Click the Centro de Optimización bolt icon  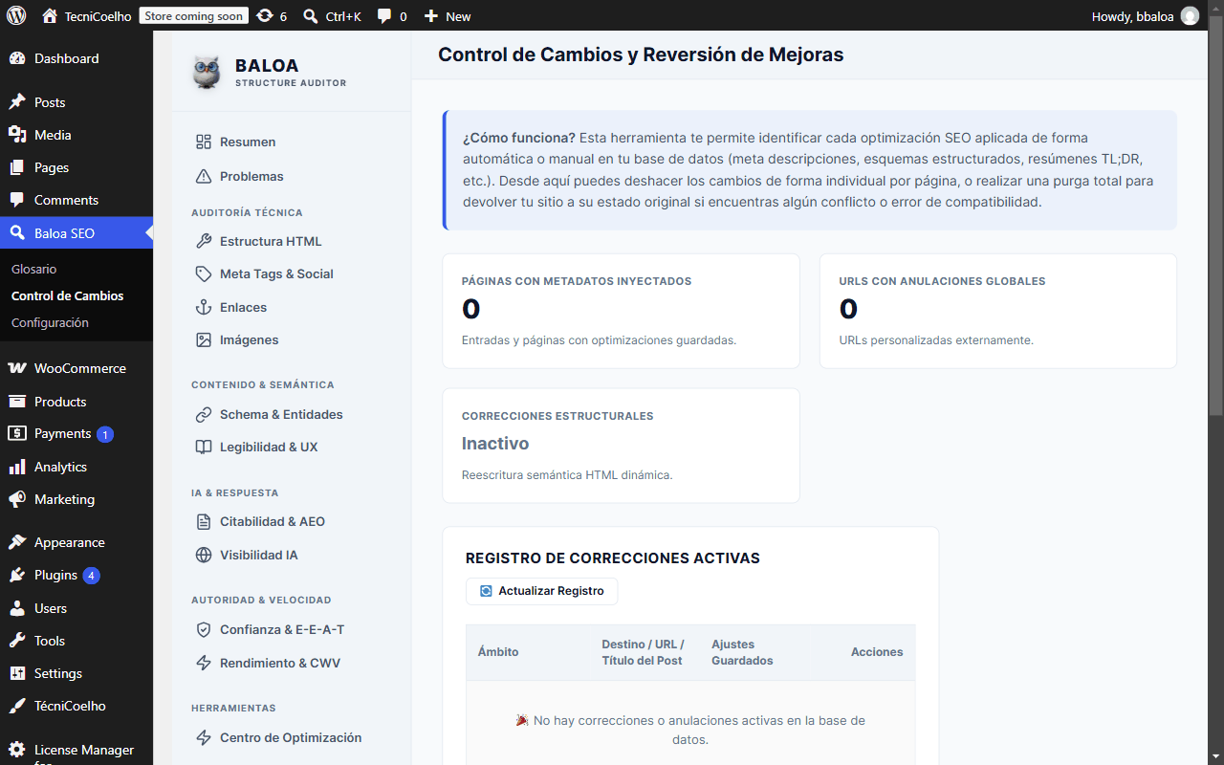(x=203, y=737)
